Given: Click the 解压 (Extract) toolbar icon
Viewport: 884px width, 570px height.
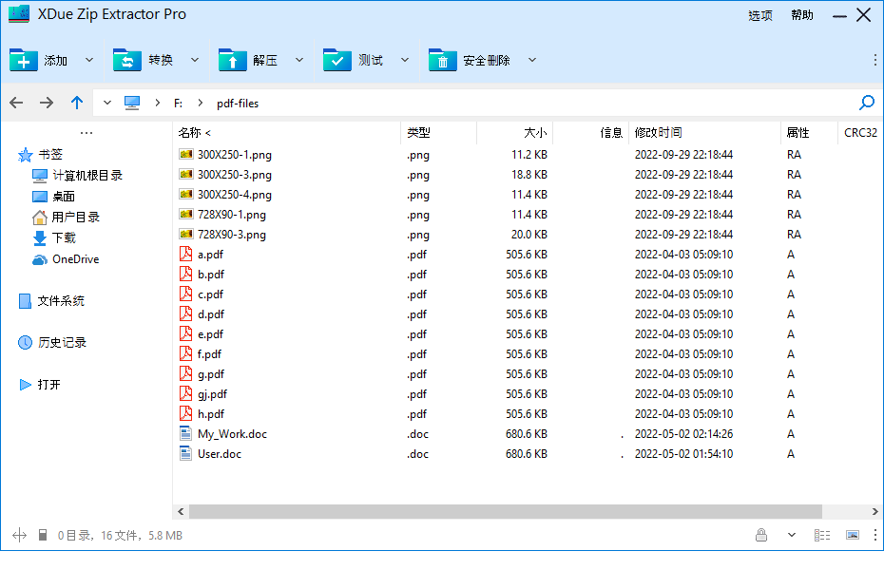Looking at the screenshot, I should point(232,59).
